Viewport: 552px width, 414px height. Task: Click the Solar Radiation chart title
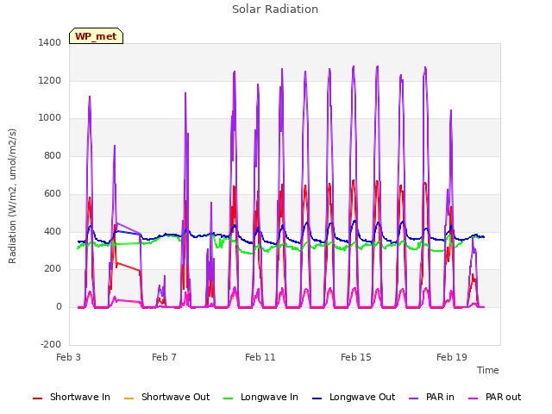coord(275,9)
